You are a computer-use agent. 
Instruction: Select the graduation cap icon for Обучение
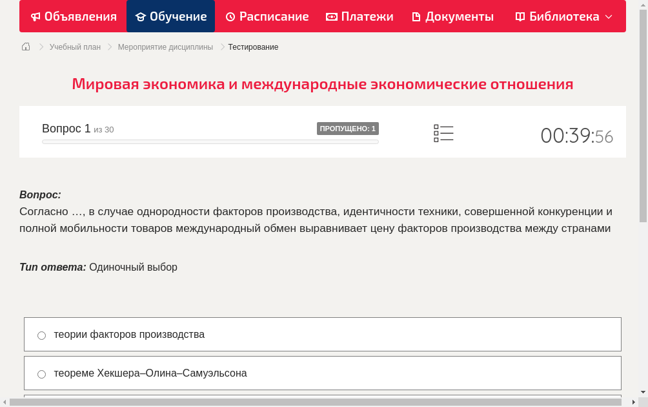tap(140, 16)
